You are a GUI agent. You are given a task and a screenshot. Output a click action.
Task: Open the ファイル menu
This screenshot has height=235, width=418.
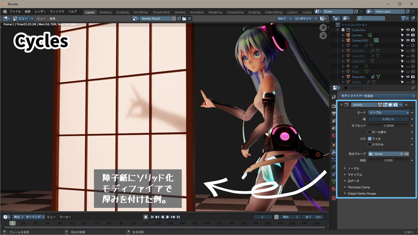(x=15, y=11)
